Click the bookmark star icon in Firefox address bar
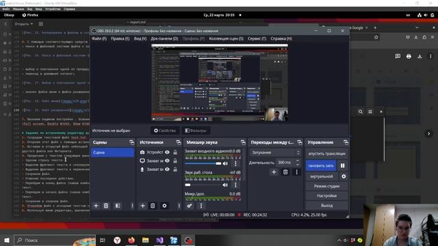The image size is (438, 246). [376, 37]
